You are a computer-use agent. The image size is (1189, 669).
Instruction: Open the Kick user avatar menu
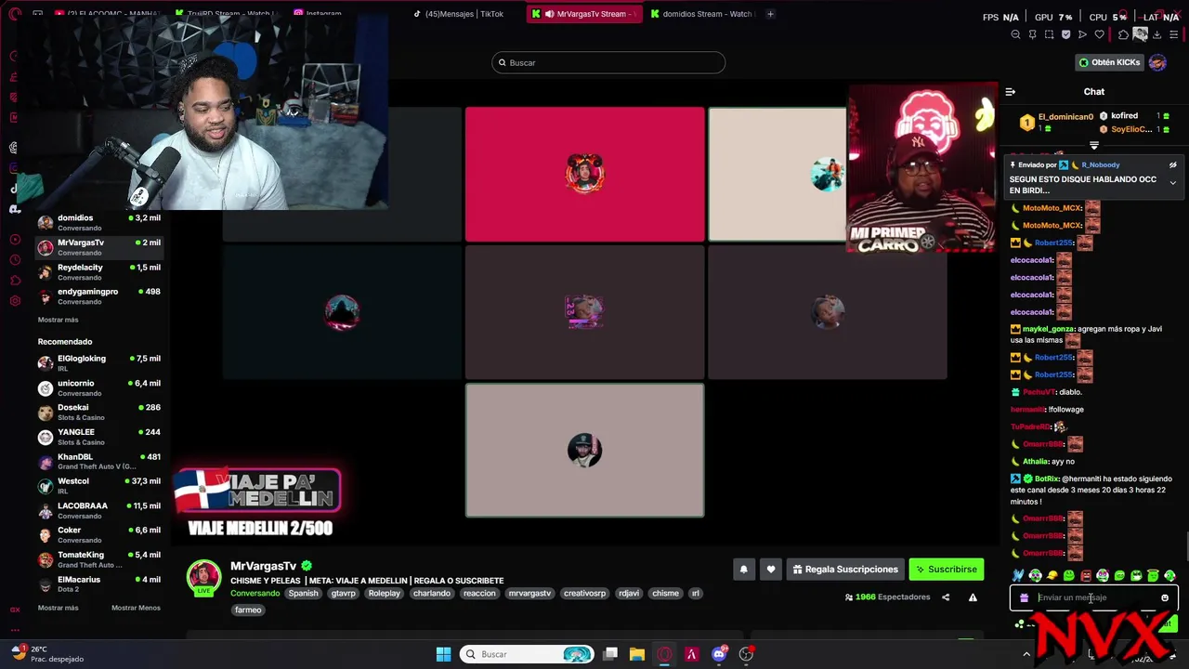pos(1157,62)
